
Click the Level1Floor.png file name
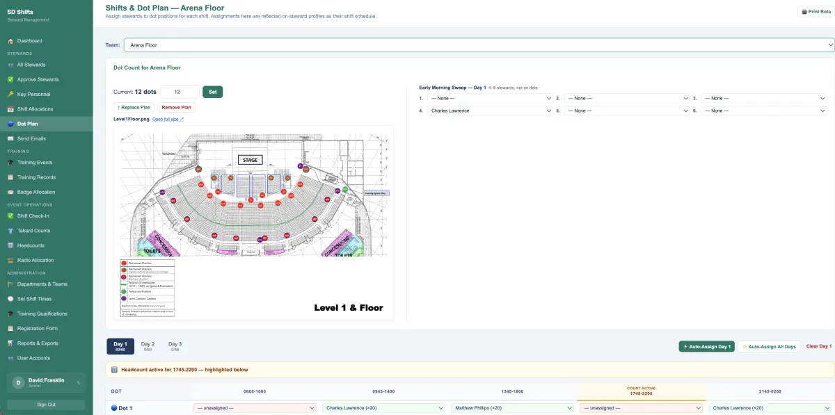click(132, 119)
